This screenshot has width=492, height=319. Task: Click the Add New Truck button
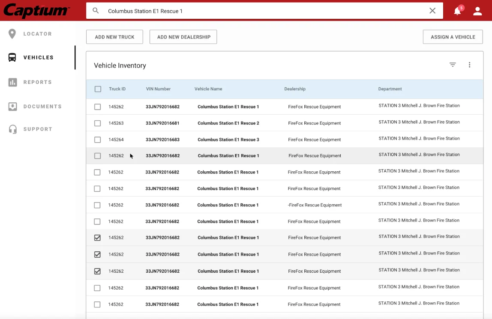coord(114,37)
